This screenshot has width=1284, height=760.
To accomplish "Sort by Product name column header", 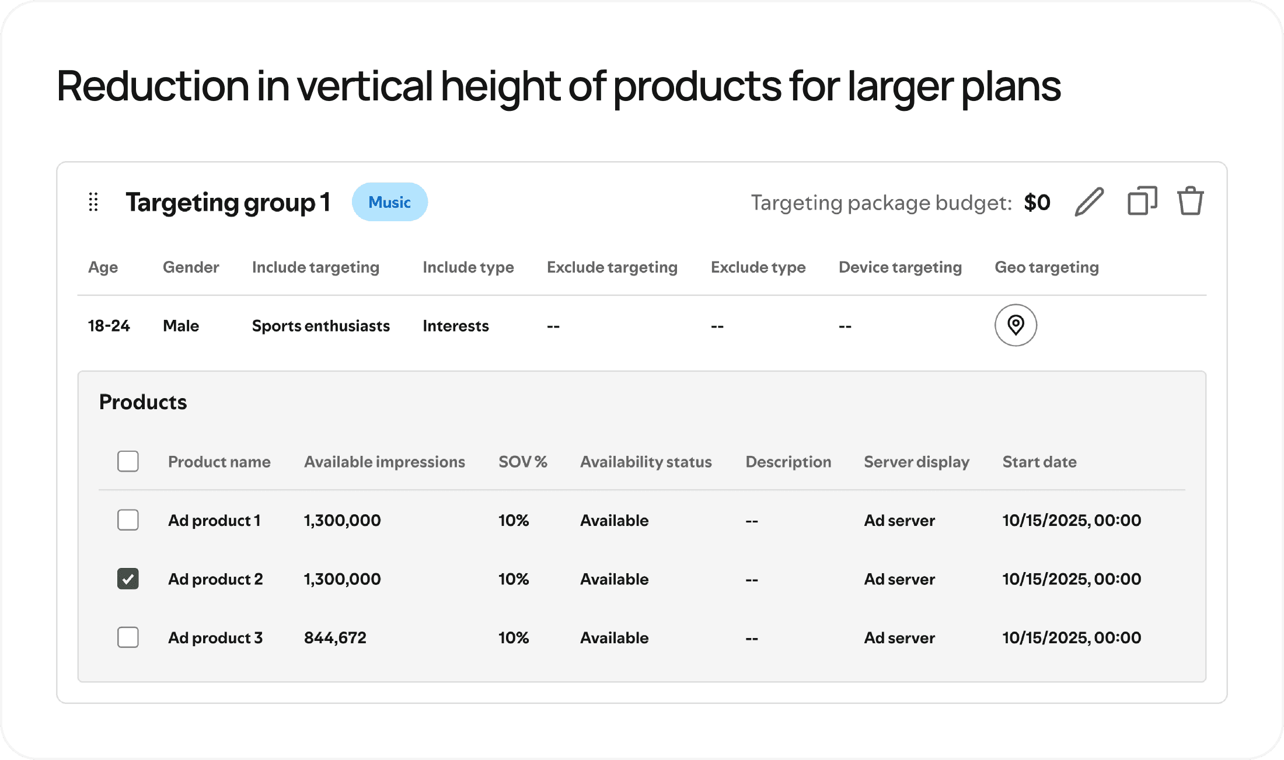I will click(219, 462).
